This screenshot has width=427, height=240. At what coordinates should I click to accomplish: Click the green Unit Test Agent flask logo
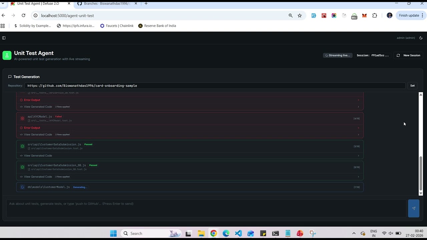click(7, 55)
